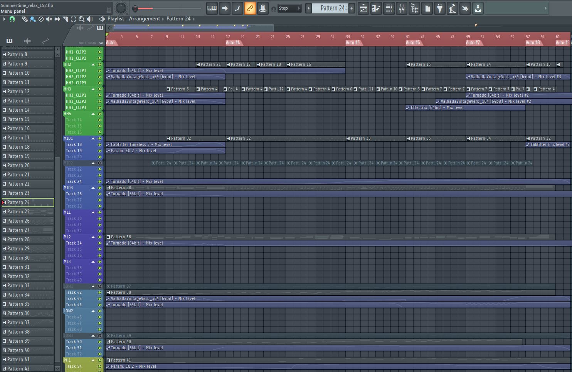Mute Track 42

(x=99, y=292)
